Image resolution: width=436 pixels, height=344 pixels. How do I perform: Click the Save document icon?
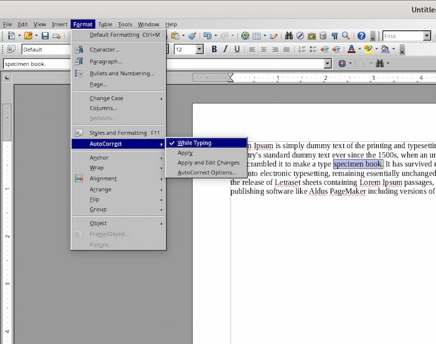point(45,36)
